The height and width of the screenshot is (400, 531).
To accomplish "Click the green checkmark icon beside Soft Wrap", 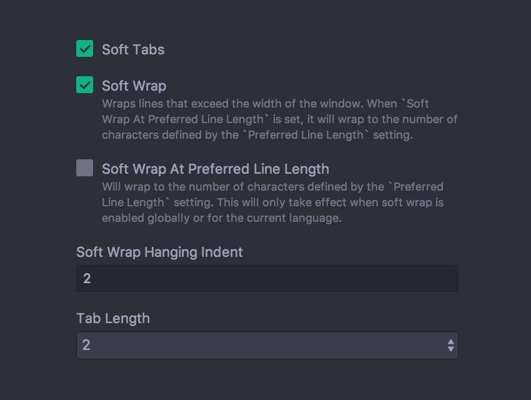I will [85, 85].
